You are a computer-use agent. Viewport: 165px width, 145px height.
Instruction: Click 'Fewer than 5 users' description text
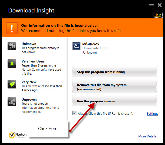coord(41,70)
